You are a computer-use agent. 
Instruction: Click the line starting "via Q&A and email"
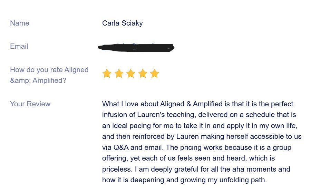(x=196, y=147)
